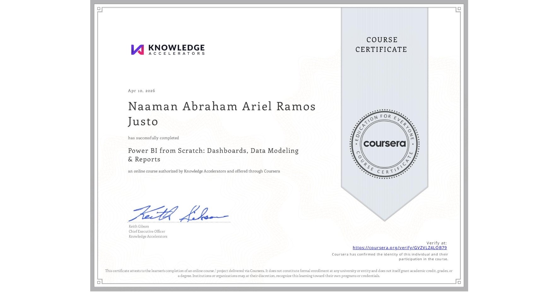559x292 pixels.
Task: Click the 'ACCELERATORS' logo subtitle
Action: (x=177, y=53)
